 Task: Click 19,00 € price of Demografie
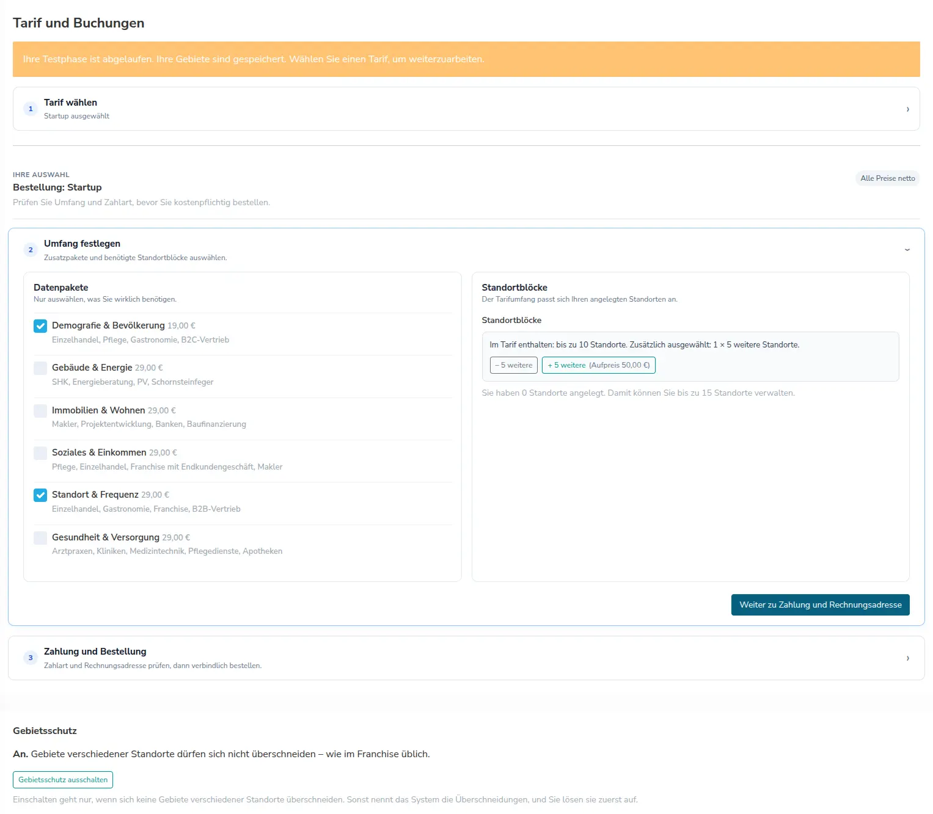181,326
